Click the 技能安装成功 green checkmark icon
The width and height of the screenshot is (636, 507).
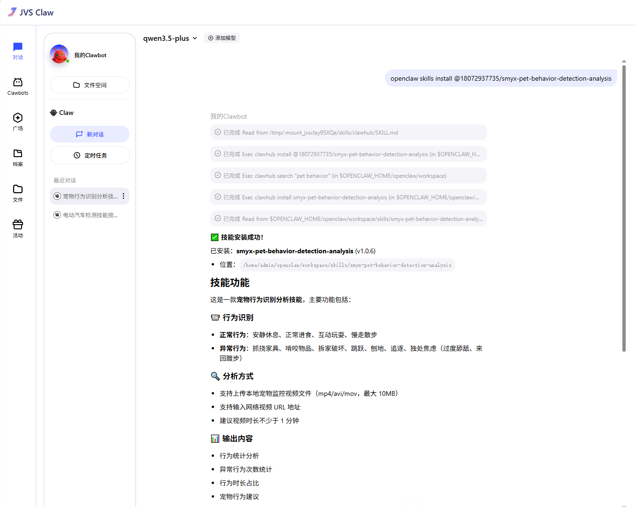(x=215, y=237)
